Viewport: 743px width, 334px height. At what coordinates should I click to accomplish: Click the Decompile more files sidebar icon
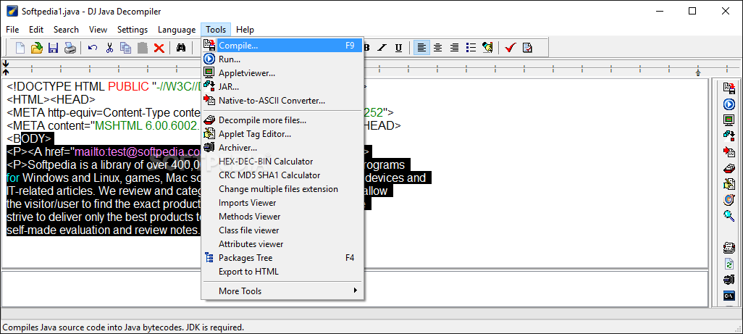(x=729, y=168)
